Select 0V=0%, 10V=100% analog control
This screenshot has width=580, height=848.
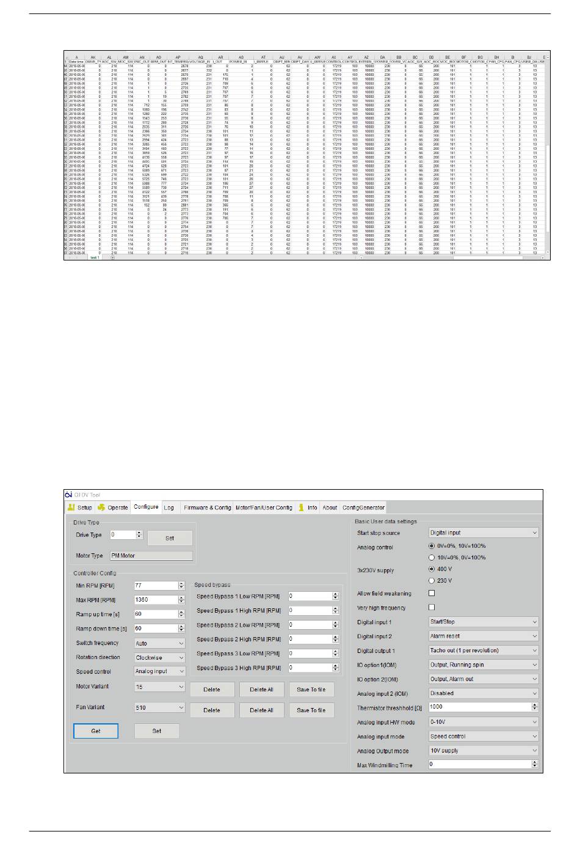tap(432, 546)
